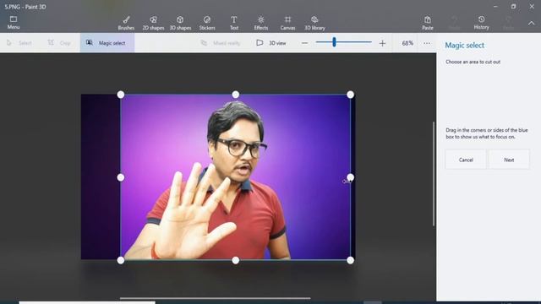Click the vertical canvas scrollbar

434,174
